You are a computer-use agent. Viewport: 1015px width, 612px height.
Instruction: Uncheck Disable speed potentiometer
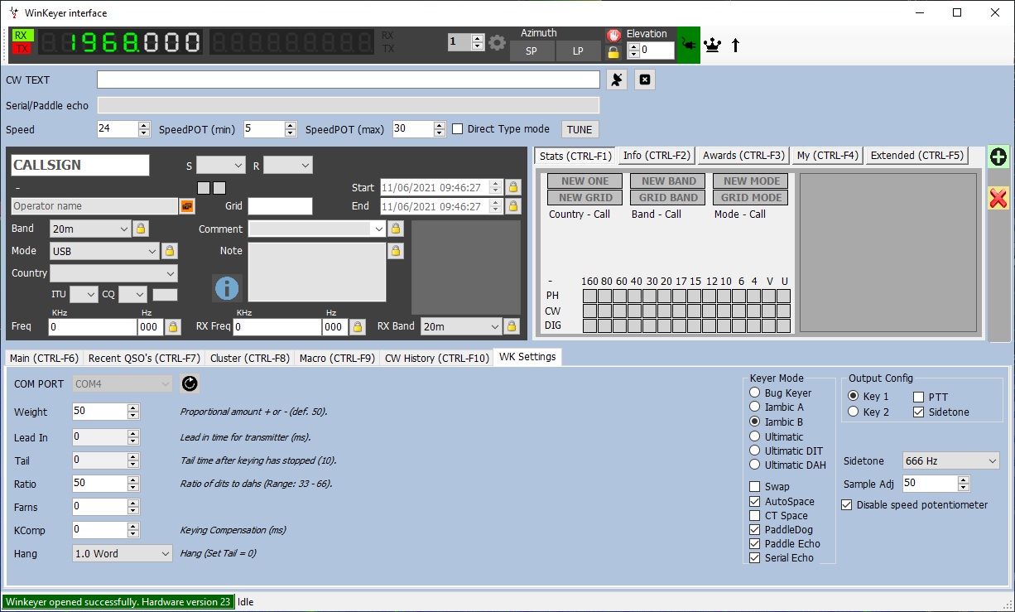click(x=846, y=504)
